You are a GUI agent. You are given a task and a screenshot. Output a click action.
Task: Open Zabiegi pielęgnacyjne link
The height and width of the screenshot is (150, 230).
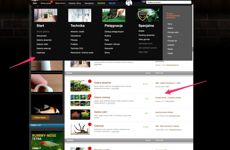coord(114,32)
